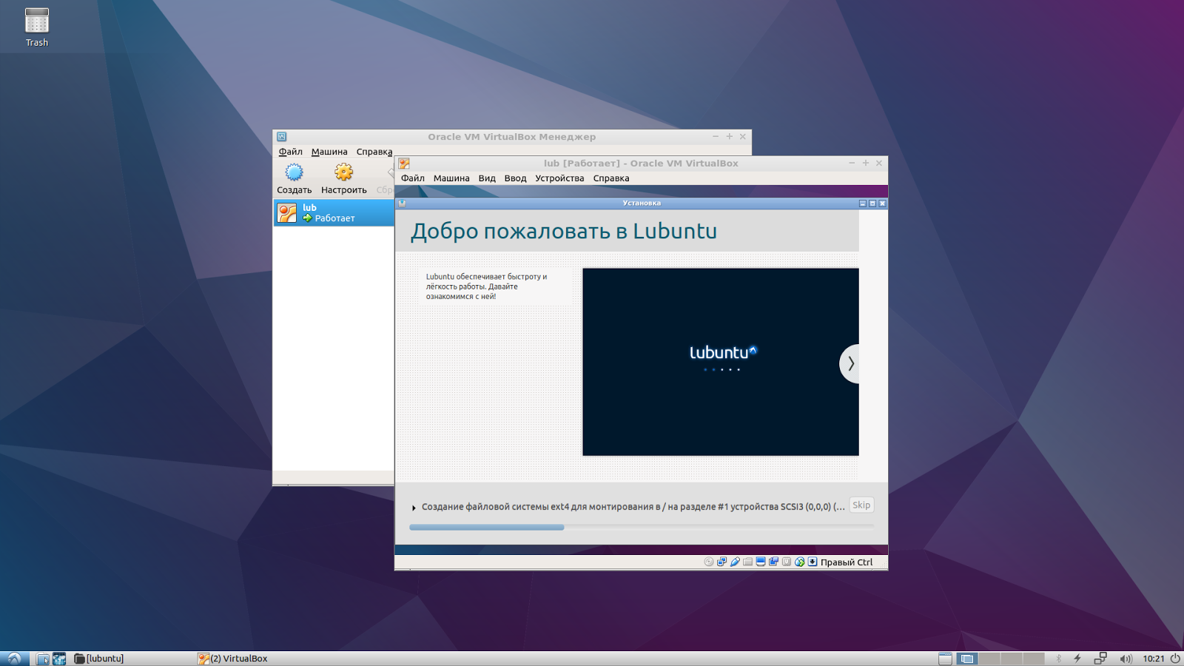This screenshot has width=1184, height=666.
Task: Click the power manager lightning tray icon
Action: (x=1077, y=659)
